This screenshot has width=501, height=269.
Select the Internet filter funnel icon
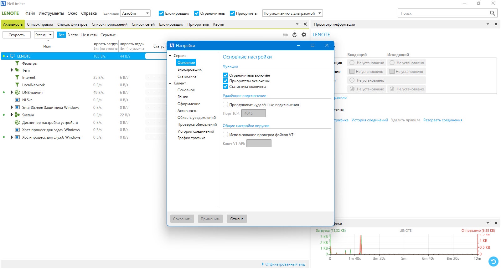(x=17, y=77)
